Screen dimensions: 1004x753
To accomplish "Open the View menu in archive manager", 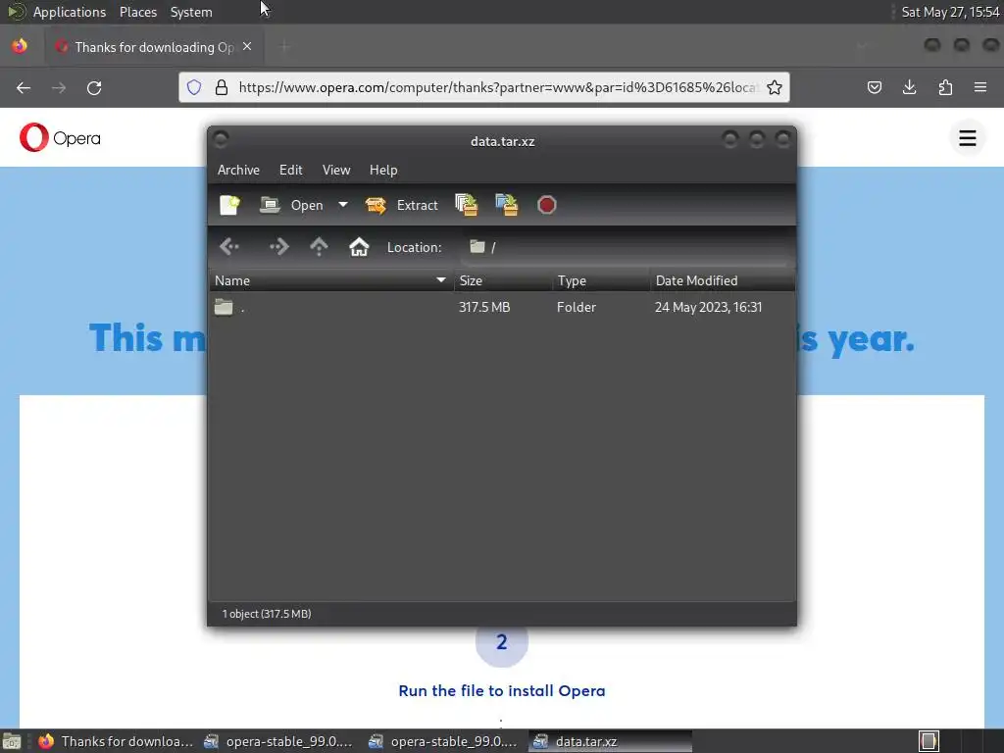I will pos(336,170).
